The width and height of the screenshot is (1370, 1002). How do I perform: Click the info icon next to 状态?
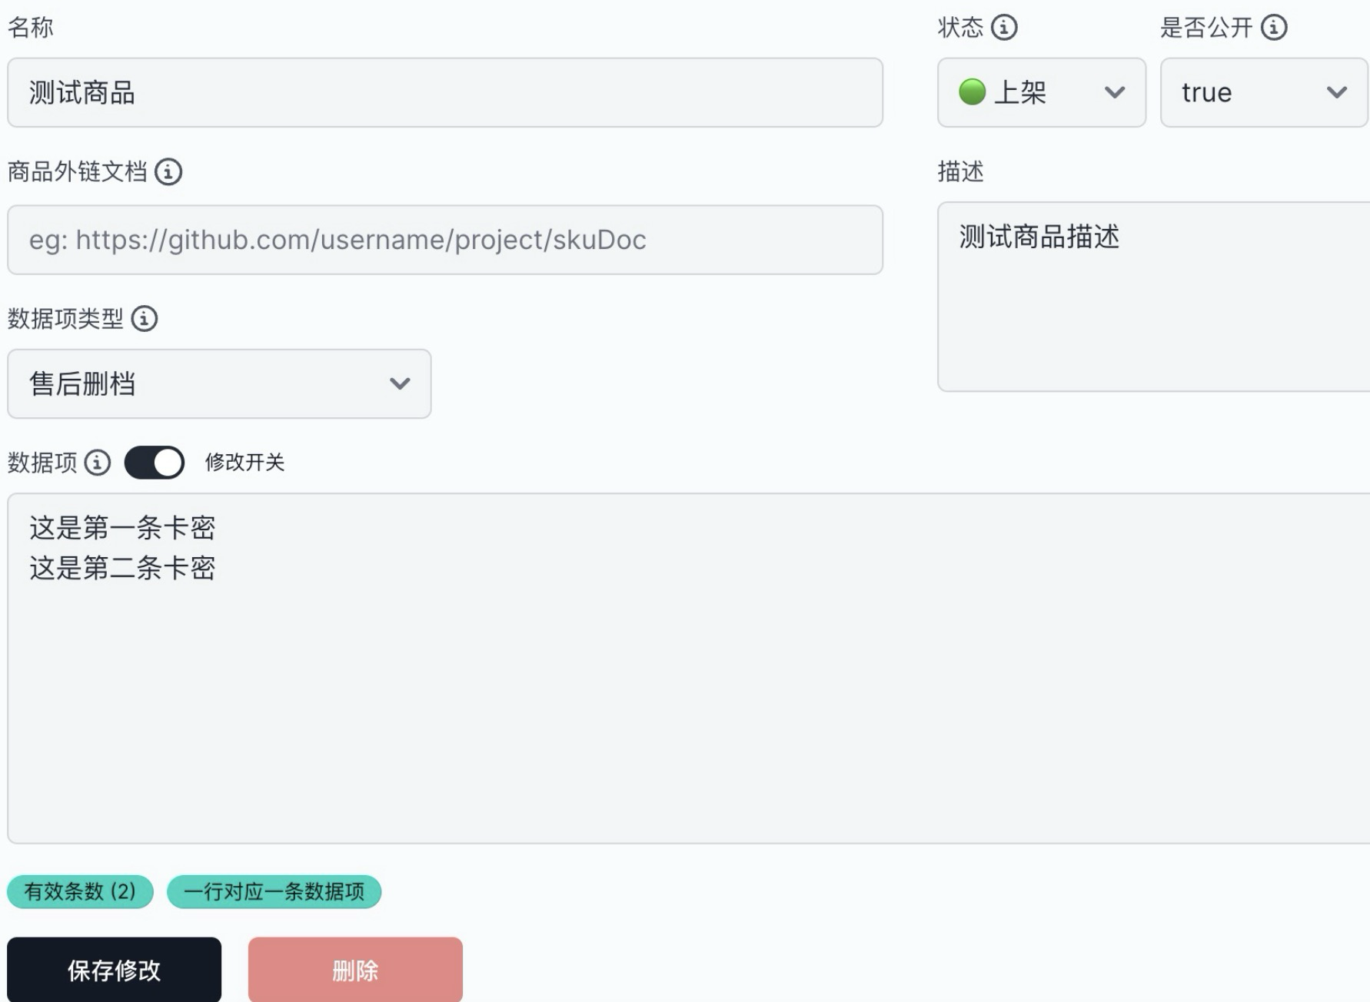coord(1004,28)
